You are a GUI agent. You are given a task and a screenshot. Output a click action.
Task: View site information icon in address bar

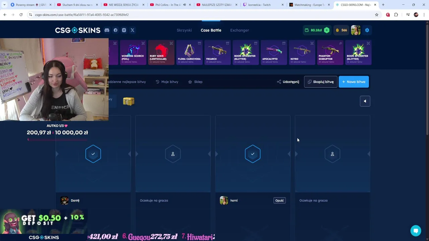(x=30, y=15)
